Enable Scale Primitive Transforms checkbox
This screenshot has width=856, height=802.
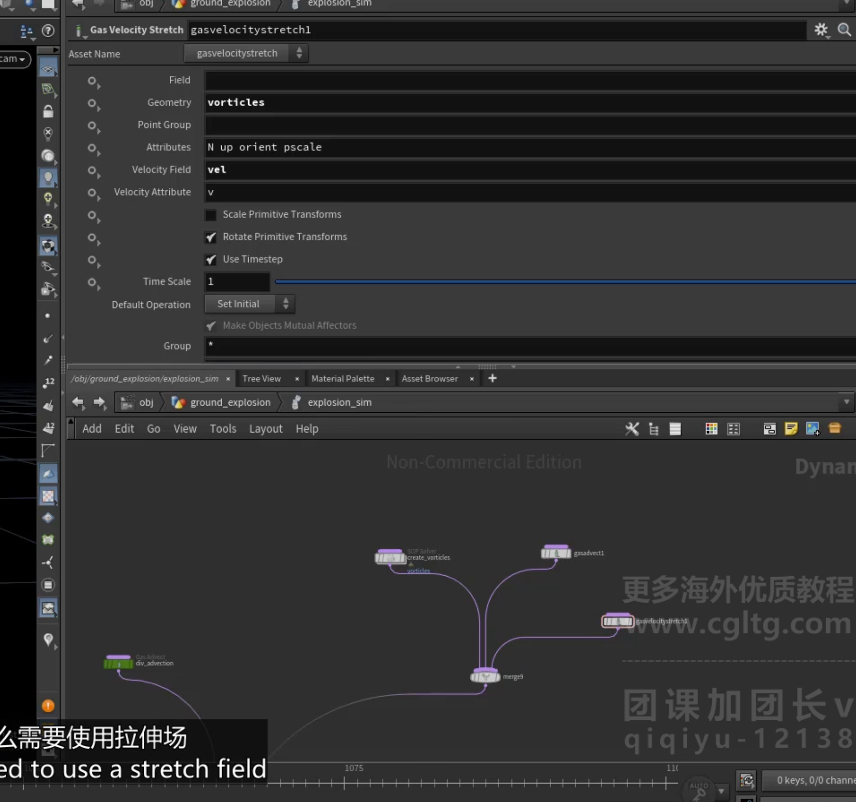(x=211, y=215)
